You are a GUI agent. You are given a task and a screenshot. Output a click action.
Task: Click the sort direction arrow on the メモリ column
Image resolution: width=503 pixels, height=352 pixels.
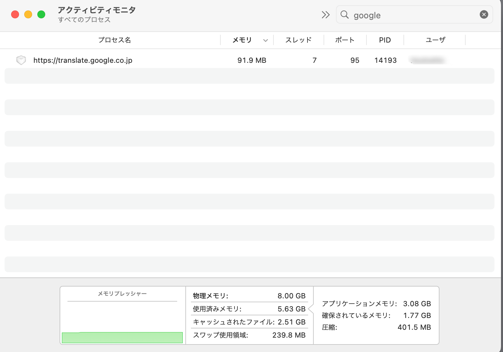(x=265, y=40)
